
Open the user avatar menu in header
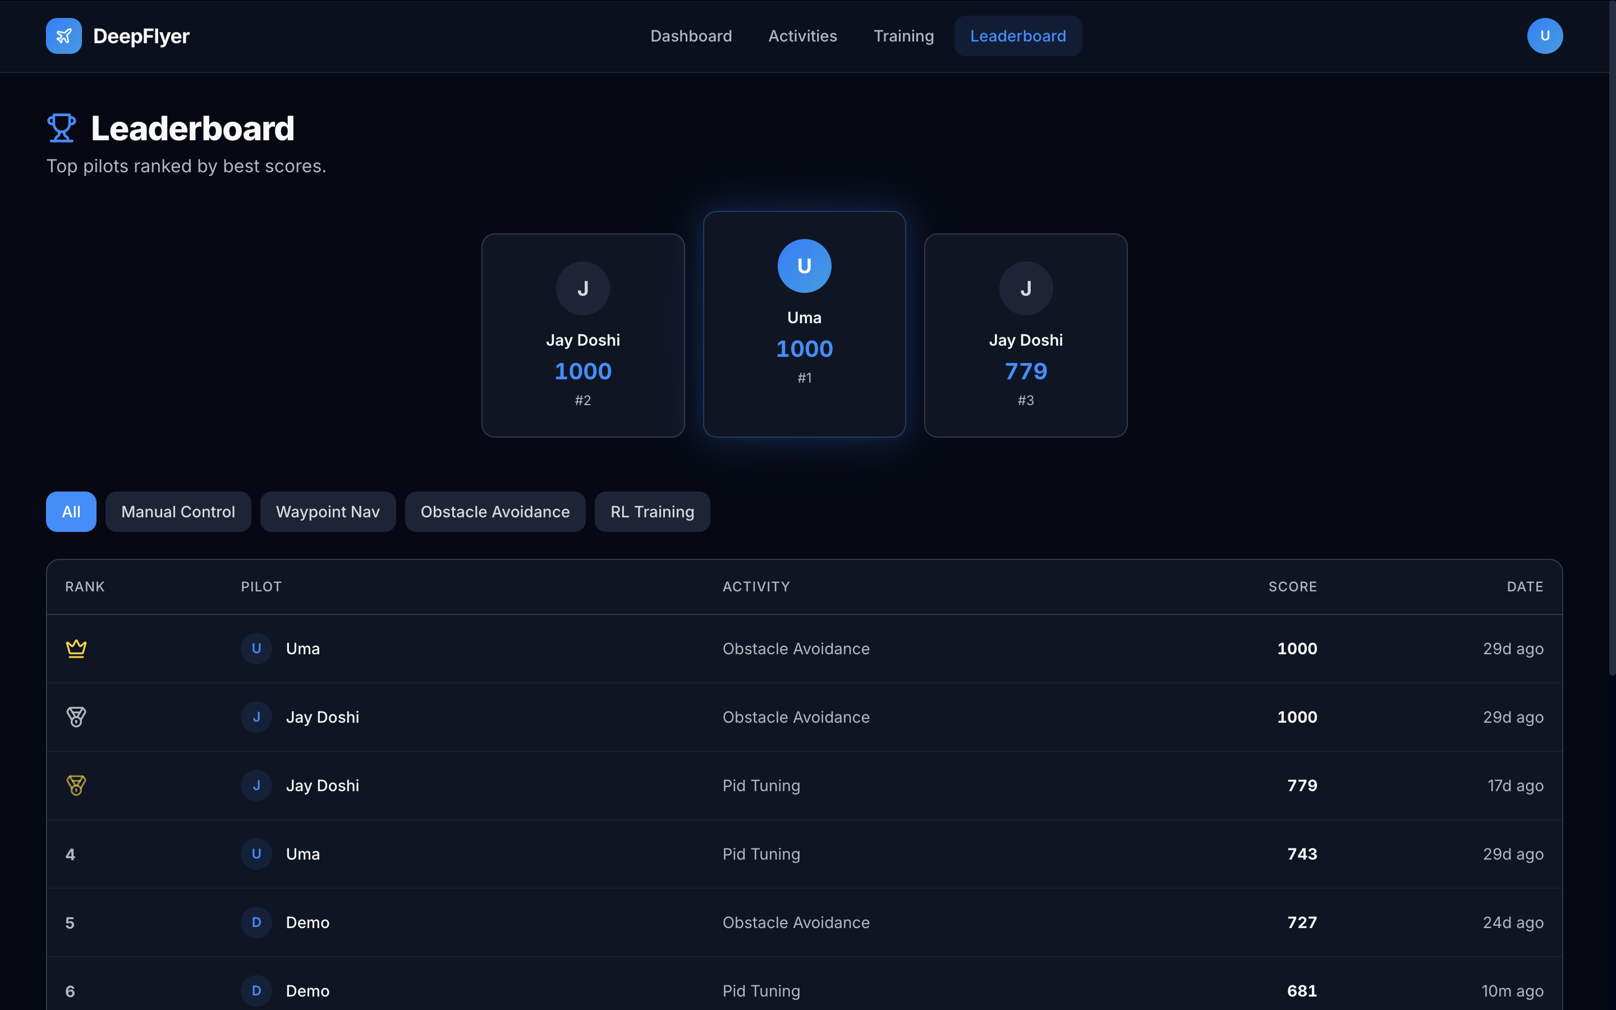(1545, 36)
